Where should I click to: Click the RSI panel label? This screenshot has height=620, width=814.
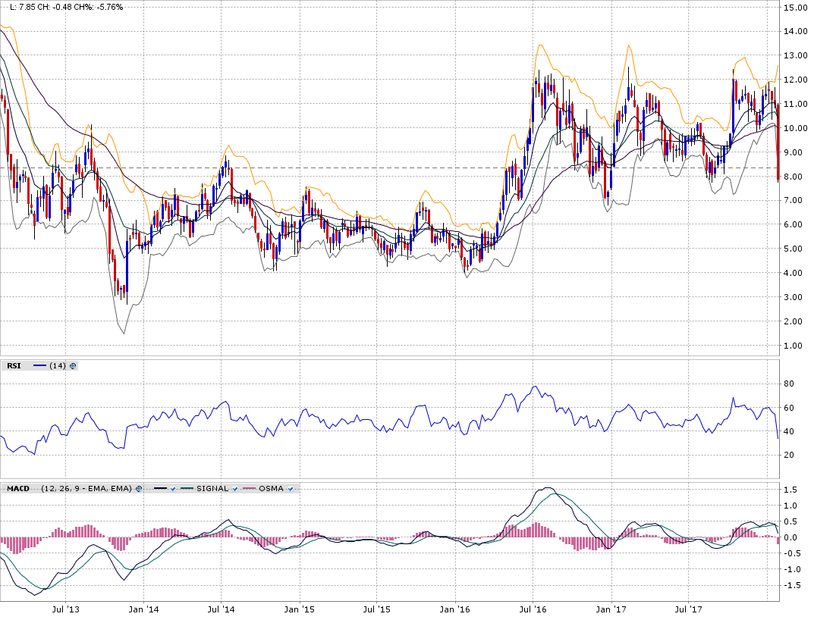[x=14, y=366]
